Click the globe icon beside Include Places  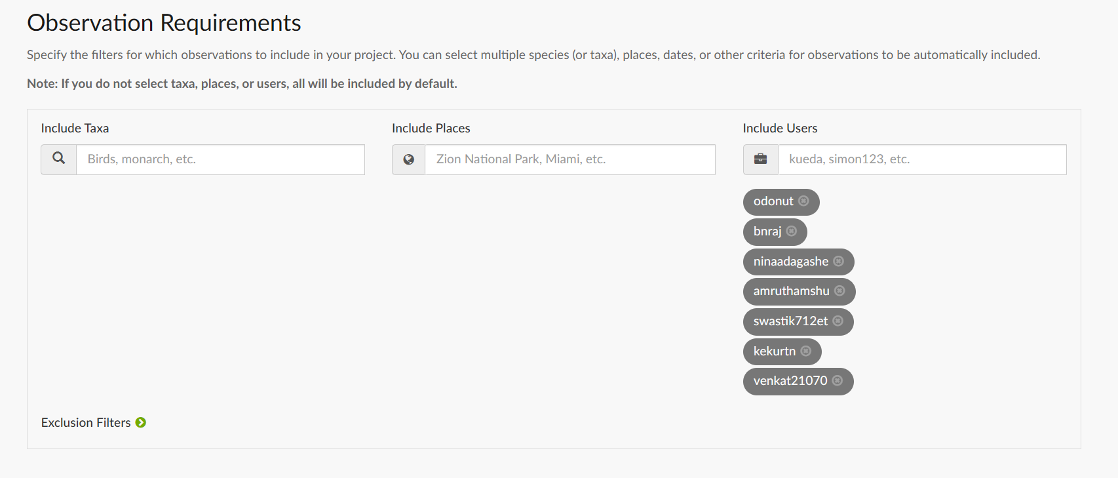[x=408, y=159]
